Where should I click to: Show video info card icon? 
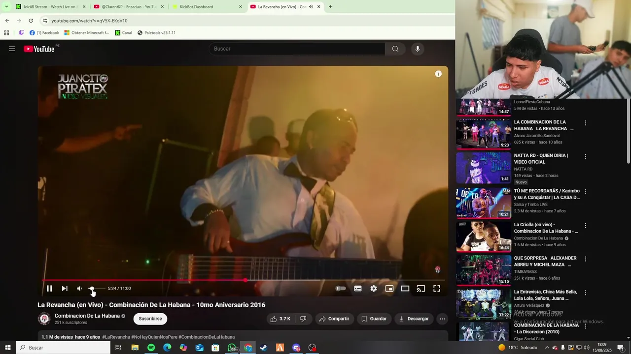(x=438, y=74)
